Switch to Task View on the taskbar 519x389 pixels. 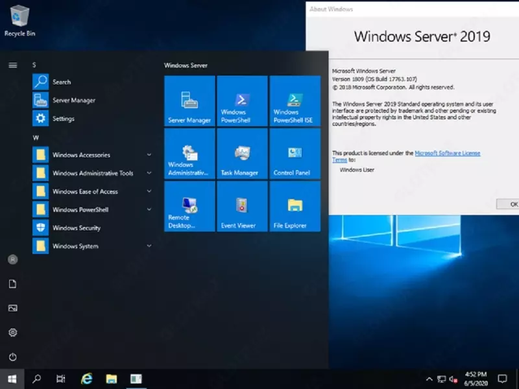pyautogui.click(x=60, y=379)
